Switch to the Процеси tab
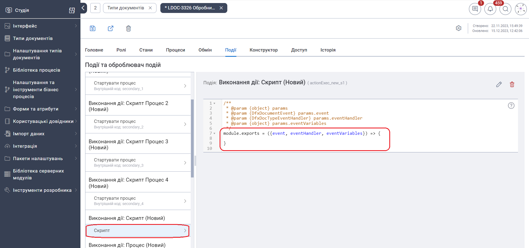The width and height of the screenshot is (529, 248). 176,50
